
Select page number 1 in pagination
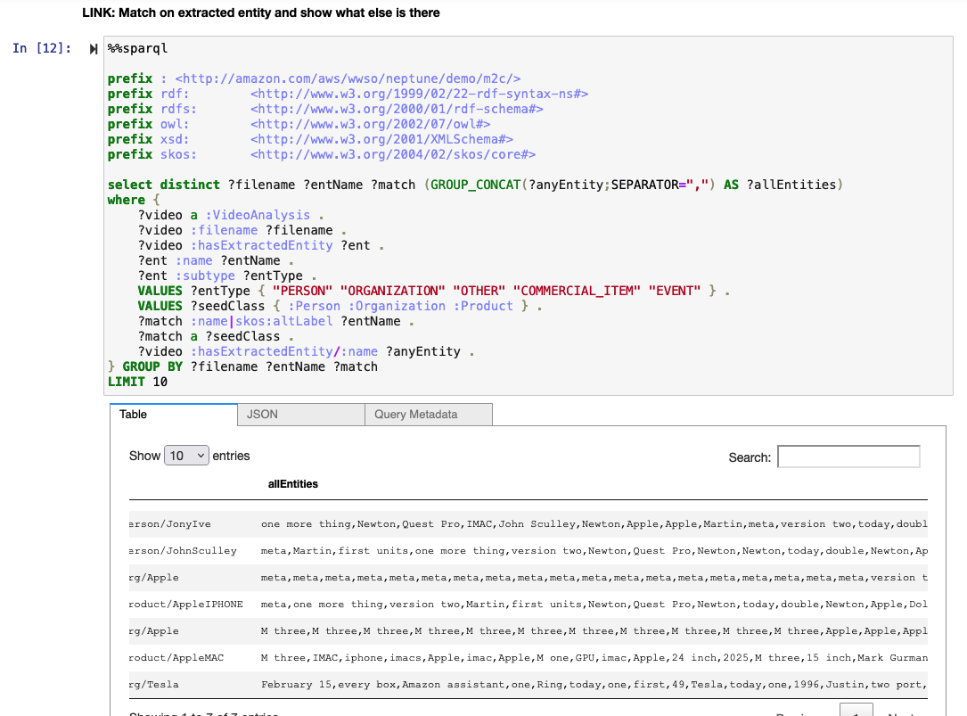point(856,712)
